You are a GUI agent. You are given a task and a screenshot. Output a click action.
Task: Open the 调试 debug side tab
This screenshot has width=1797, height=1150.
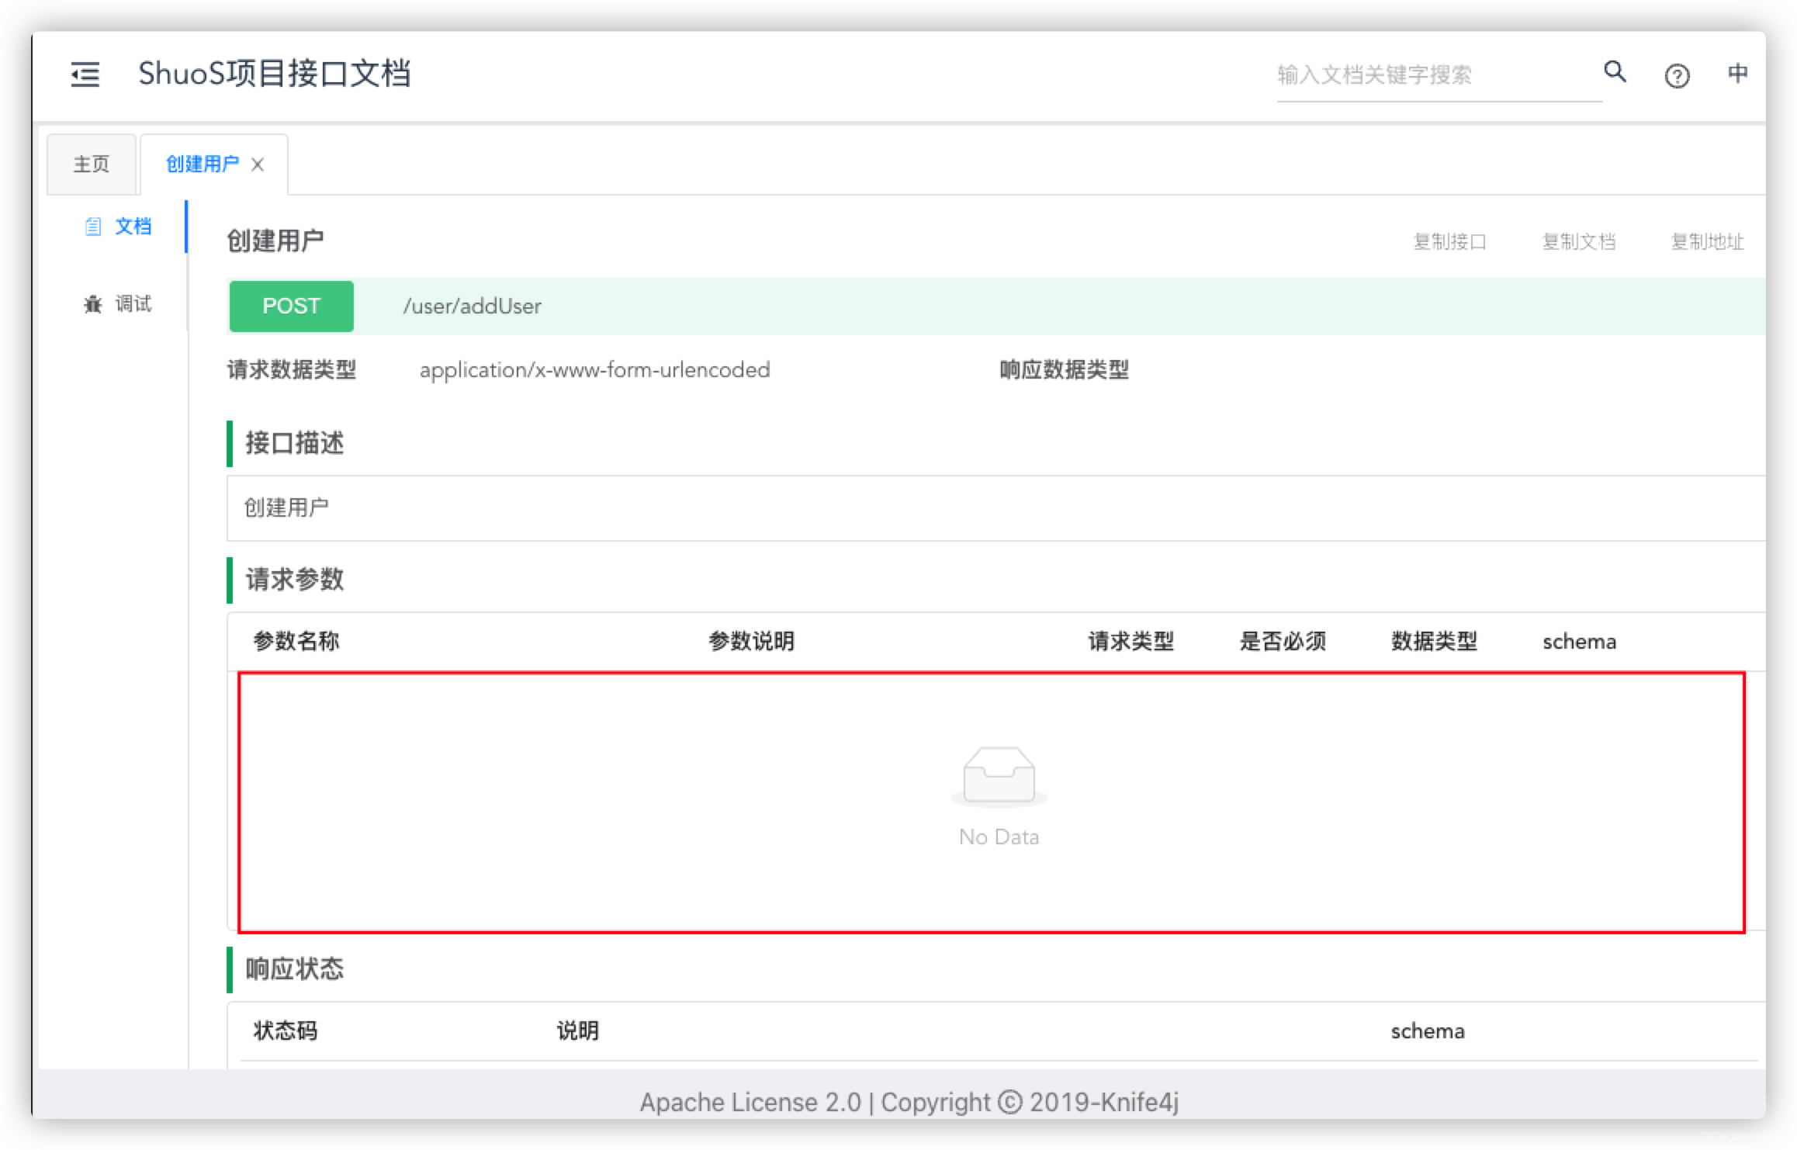(x=133, y=304)
